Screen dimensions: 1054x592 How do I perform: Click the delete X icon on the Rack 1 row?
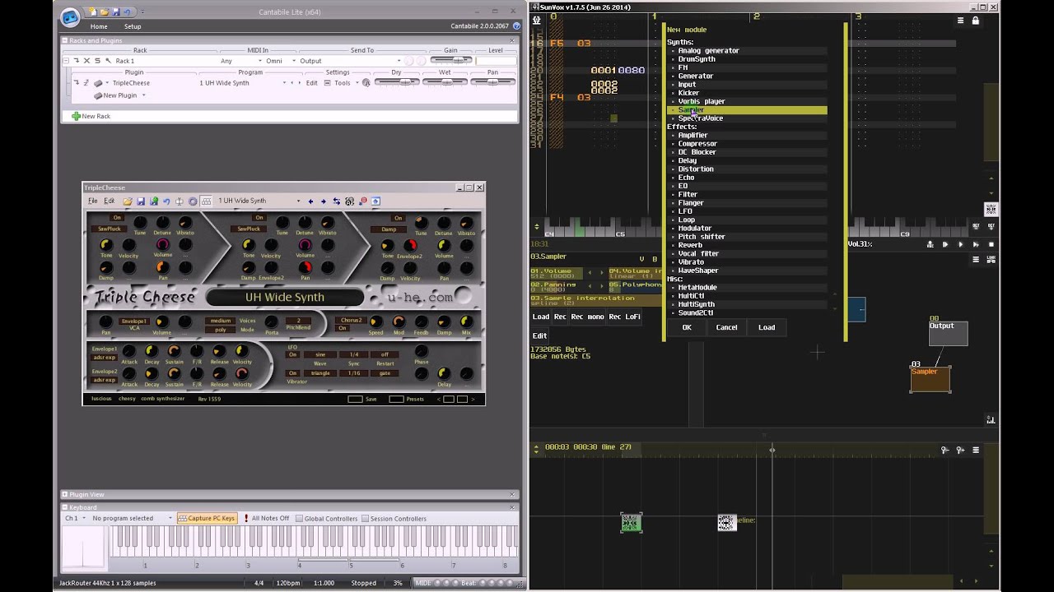coord(86,61)
